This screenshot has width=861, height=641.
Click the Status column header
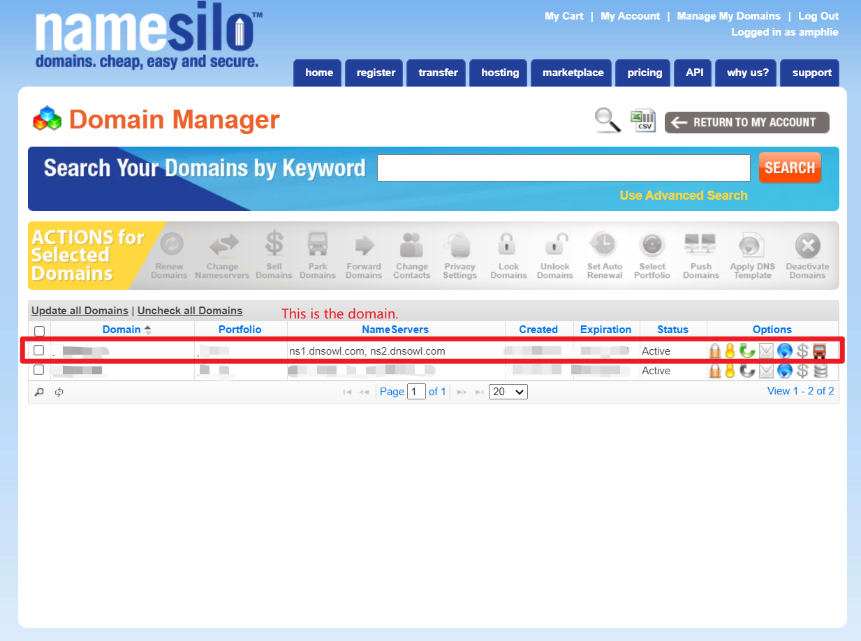673,330
